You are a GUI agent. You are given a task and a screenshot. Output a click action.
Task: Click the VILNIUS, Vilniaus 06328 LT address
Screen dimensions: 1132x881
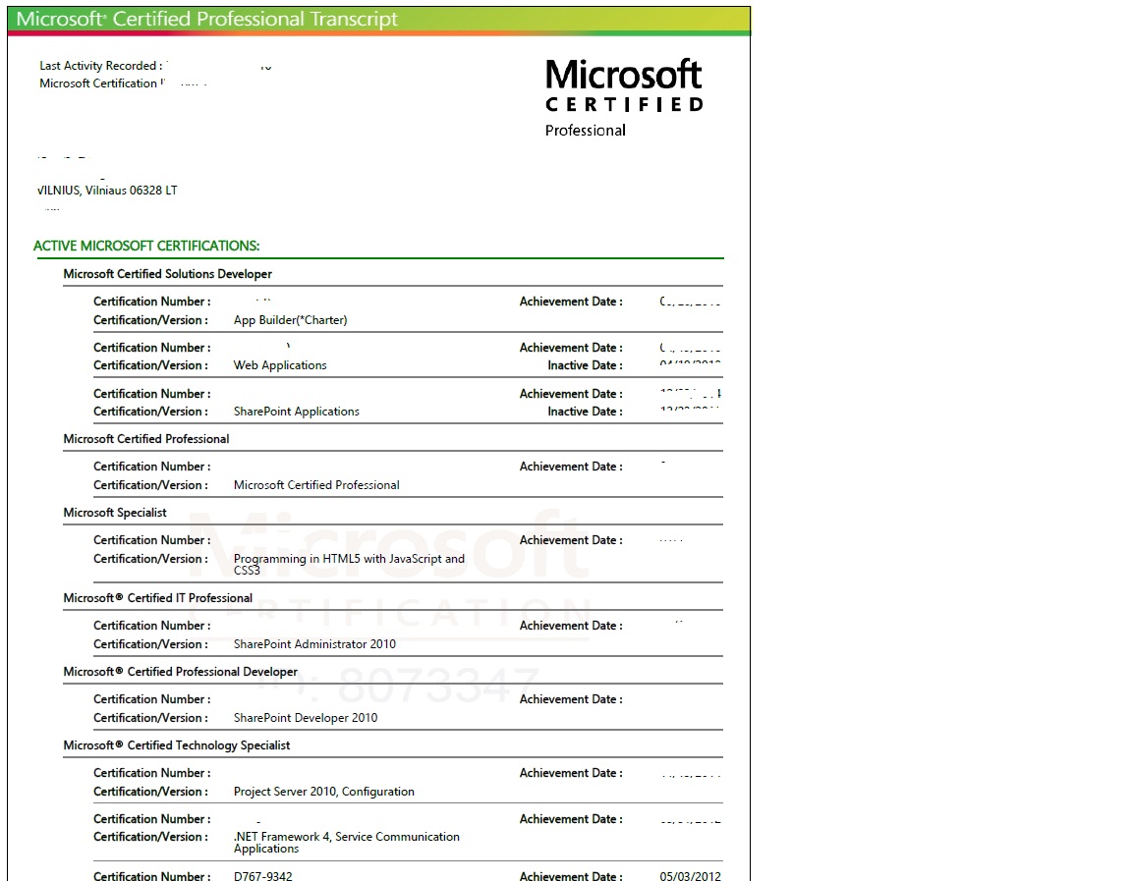point(107,191)
